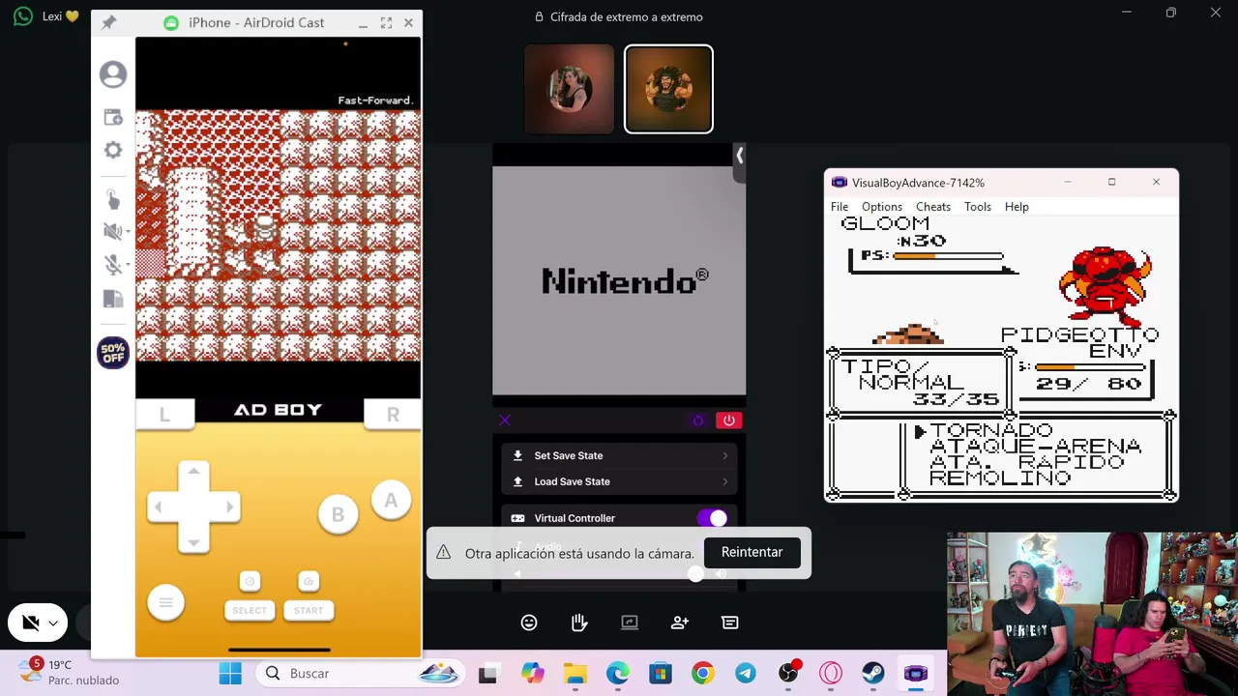1238x696 pixels.
Task: Select the first participant thumbnail
Action: tap(569, 89)
